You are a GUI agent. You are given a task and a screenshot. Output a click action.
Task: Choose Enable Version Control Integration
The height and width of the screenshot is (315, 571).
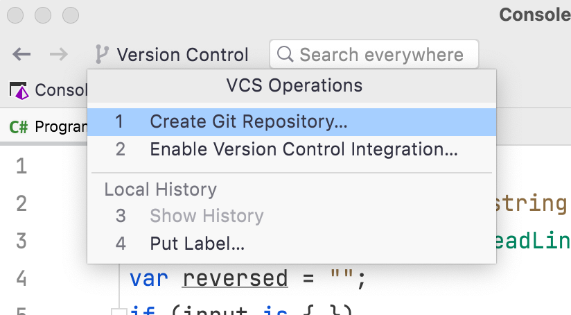(x=292, y=149)
